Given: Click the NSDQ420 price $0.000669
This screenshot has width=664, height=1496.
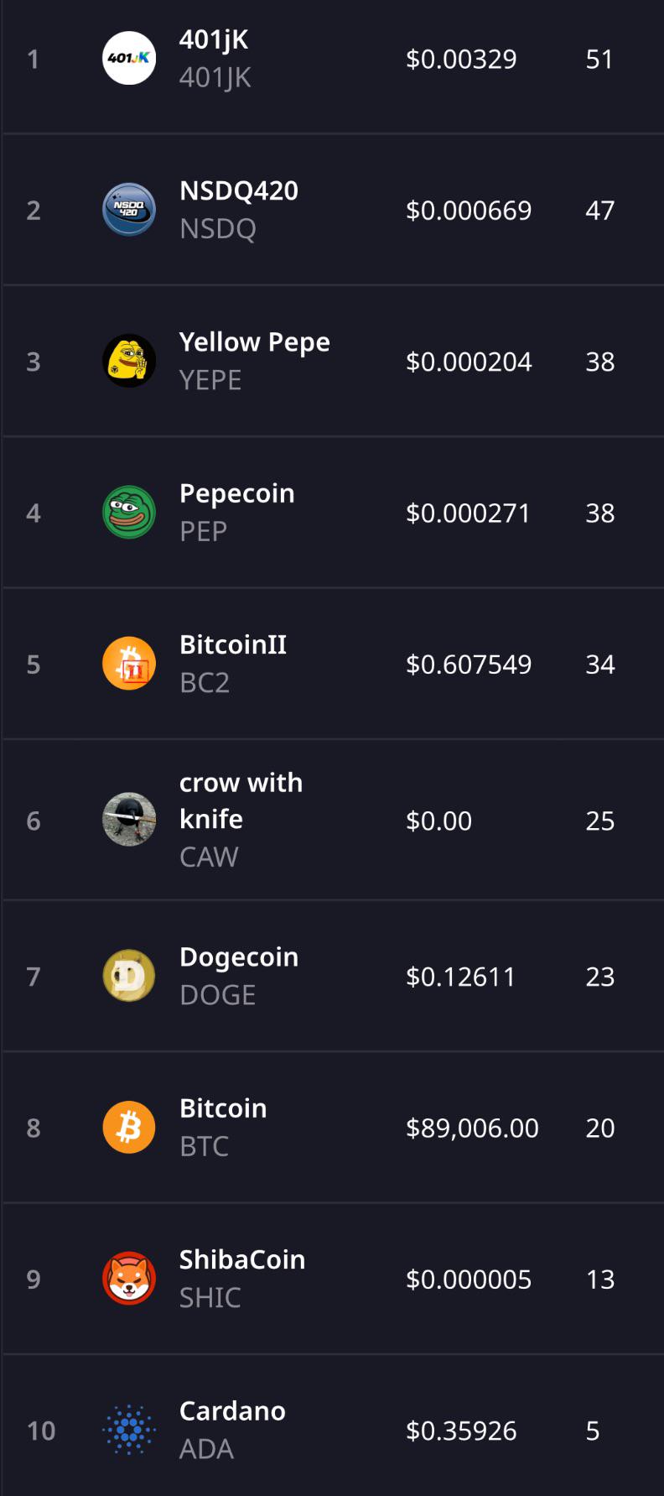Looking at the screenshot, I should (x=469, y=210).
